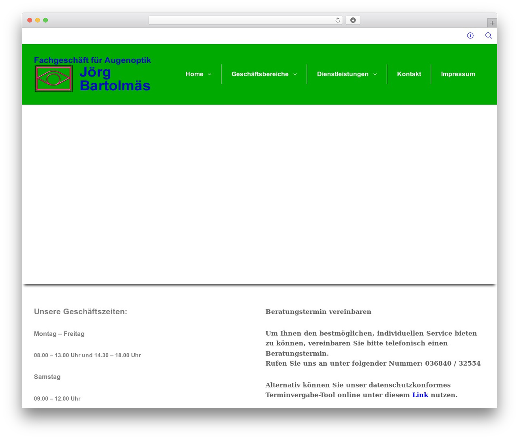Open the search magnifier icon
519x439 pixels.
pyautogui.click(x=489, y=36)
